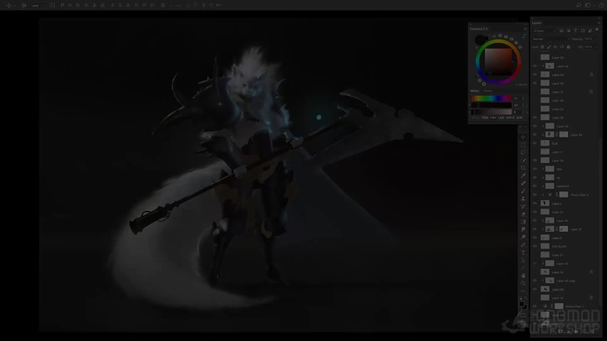607x341 pixels.
Task: Click lock all padlock icon
Action: tap(568, 46)
